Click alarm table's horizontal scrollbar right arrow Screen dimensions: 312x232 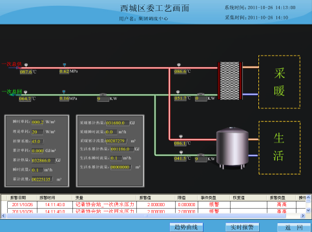pos(303,216)
